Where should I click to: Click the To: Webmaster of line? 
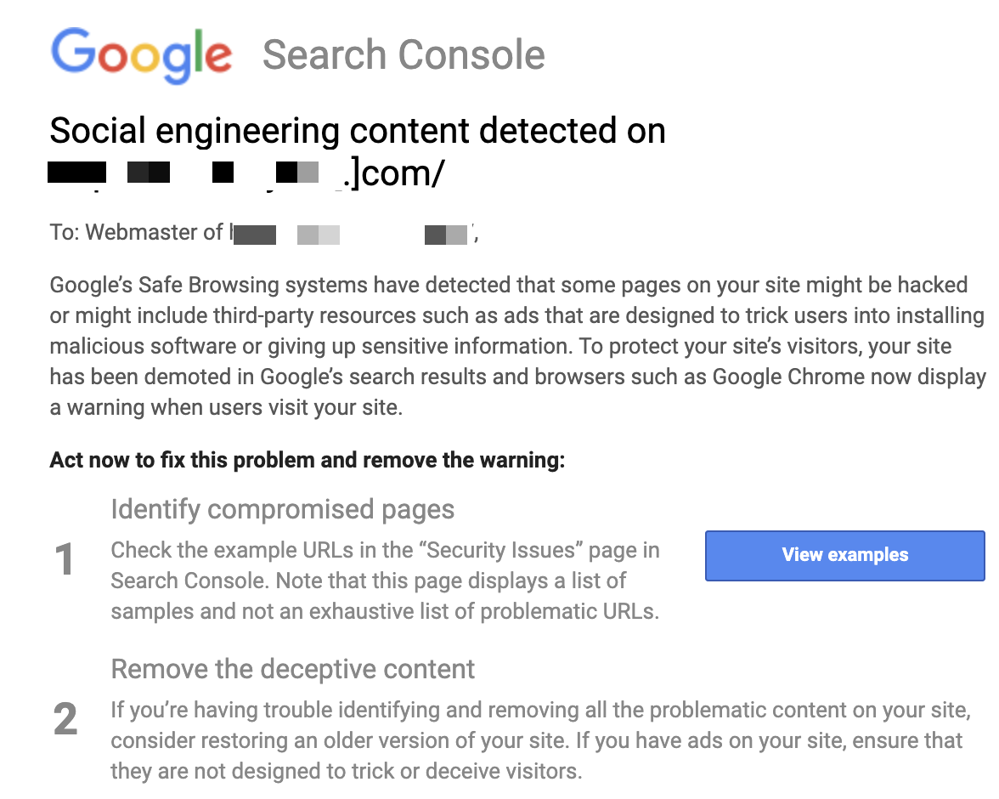(263, 233)
